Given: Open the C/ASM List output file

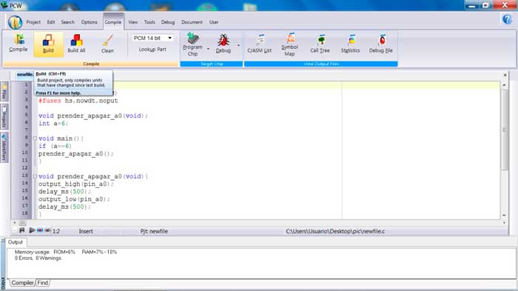Looking at the screenshot, I should 259,44.
